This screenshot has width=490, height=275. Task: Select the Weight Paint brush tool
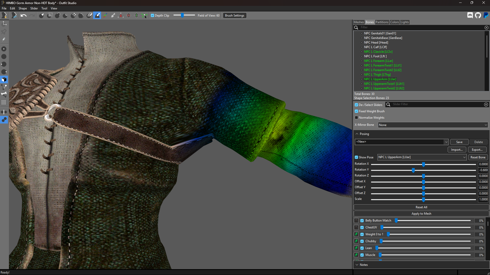coord(97,16)
